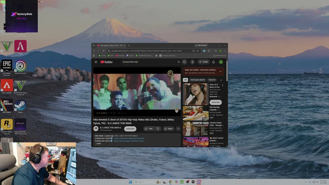The image size is (329, 185).
Task: Open the Chrome tab search dropdown
Action: pos(94,45)
